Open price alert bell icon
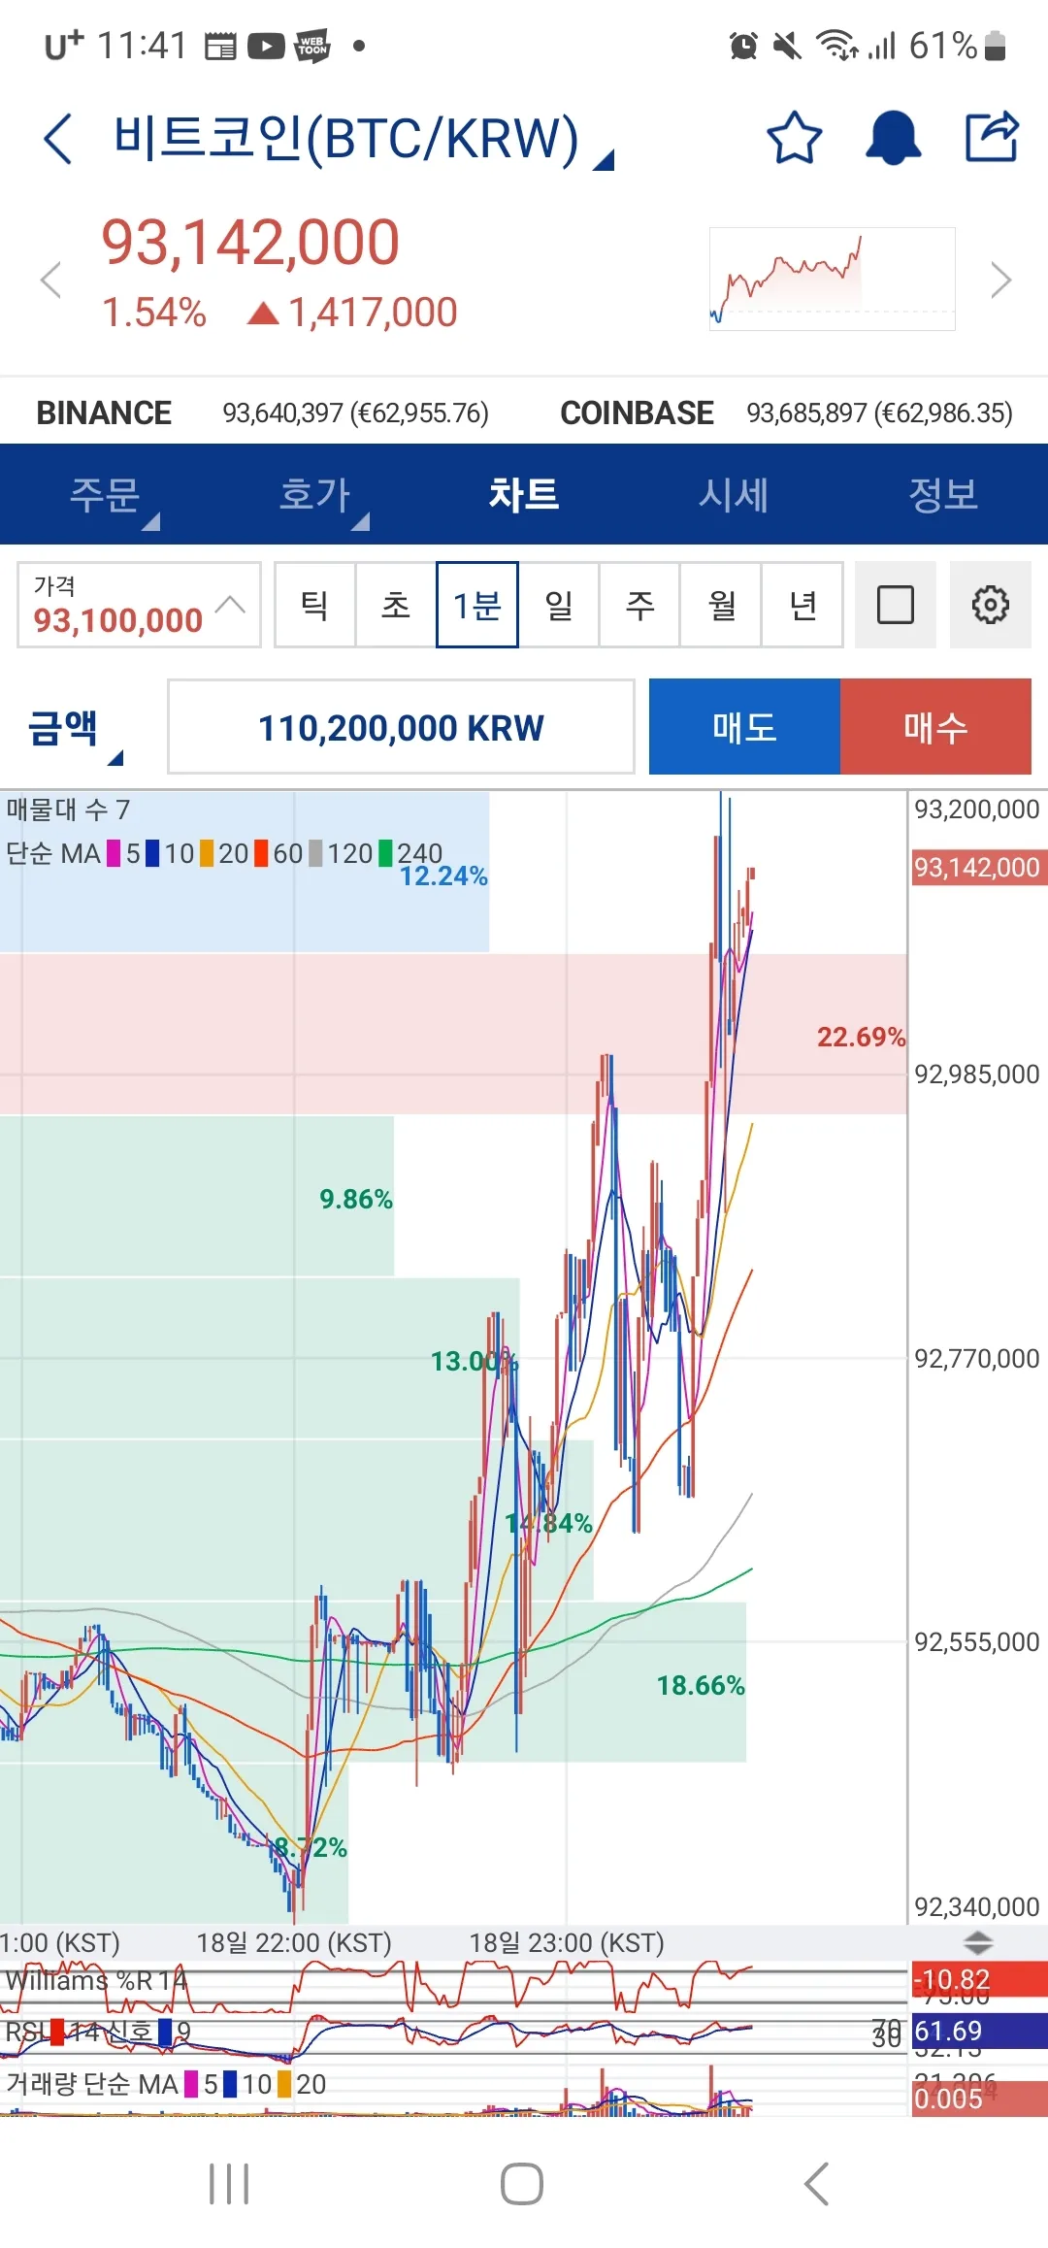The width and height of the screenshot is (1048, 2248). click(893, 138)
